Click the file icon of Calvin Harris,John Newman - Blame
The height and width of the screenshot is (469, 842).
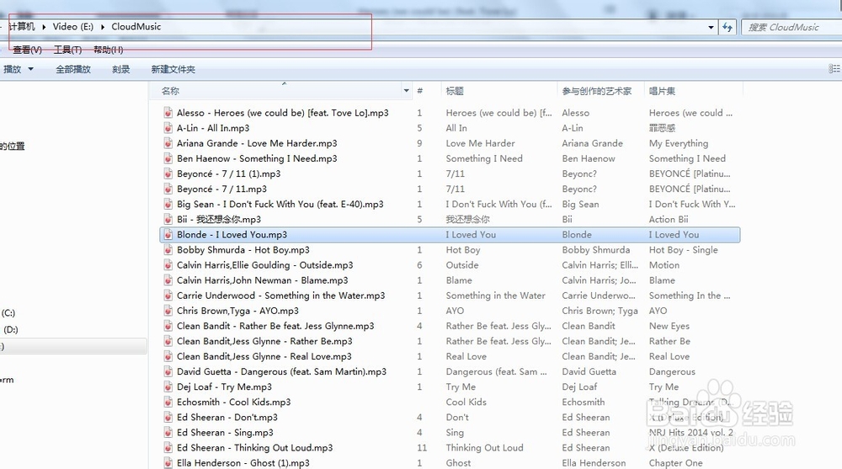pos(168,280)
